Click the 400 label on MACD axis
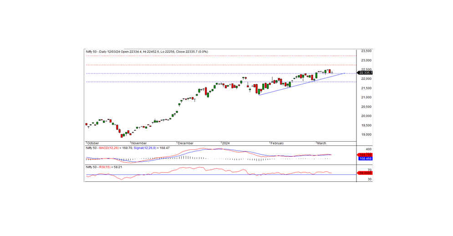The width and height of the screenshot is (453, 236). click(x=369, y=149)
